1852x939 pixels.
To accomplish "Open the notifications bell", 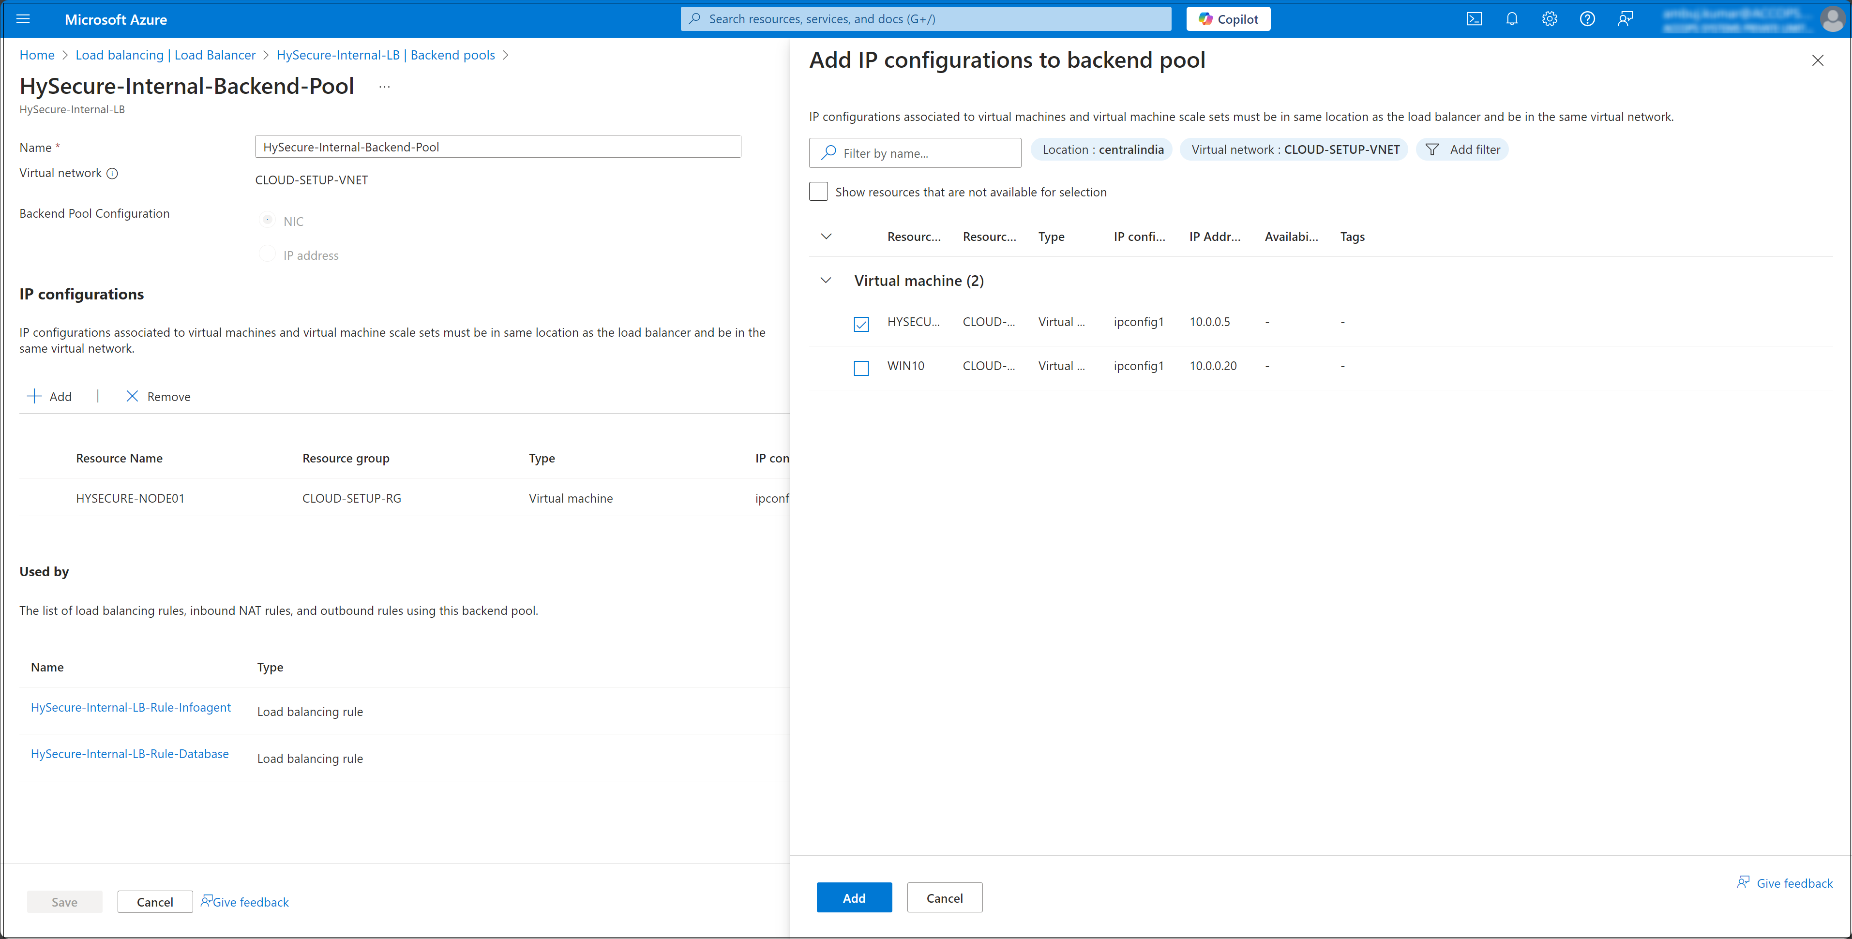I will pyautogui.click(x=1511, y=19).
